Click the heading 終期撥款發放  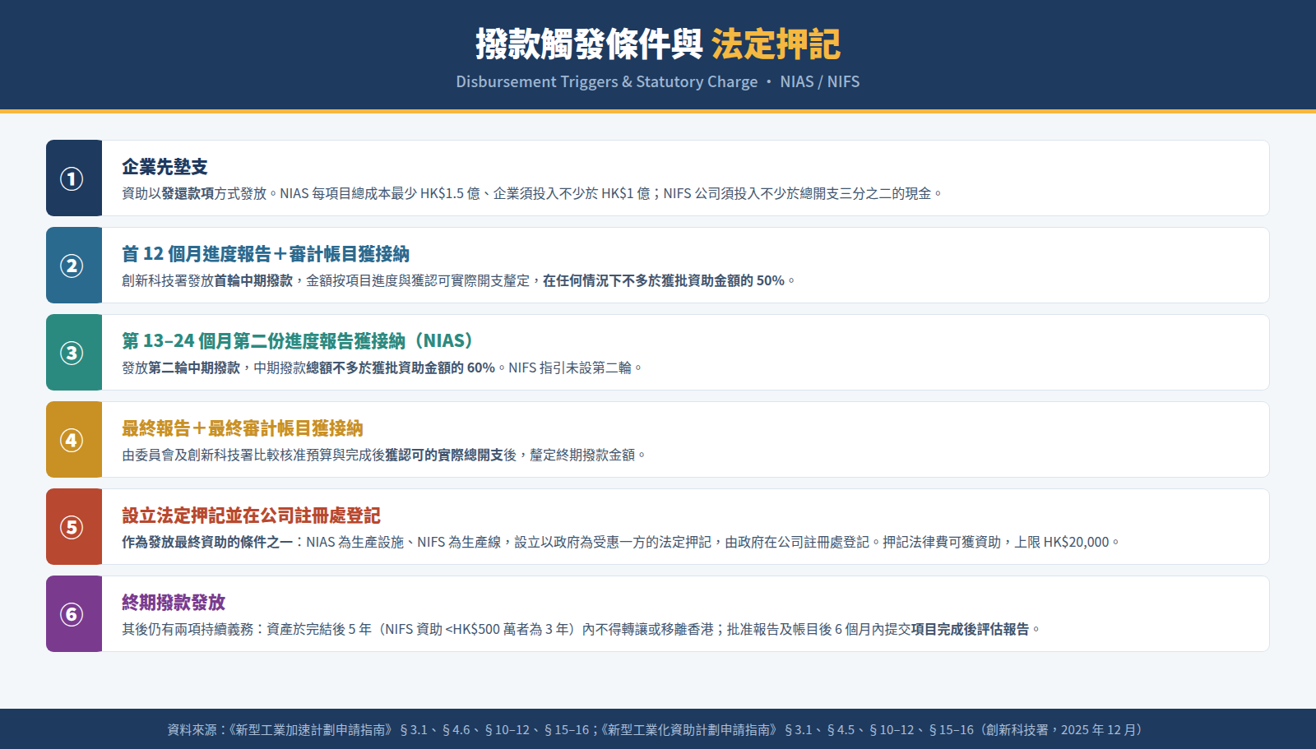point(174,603)
